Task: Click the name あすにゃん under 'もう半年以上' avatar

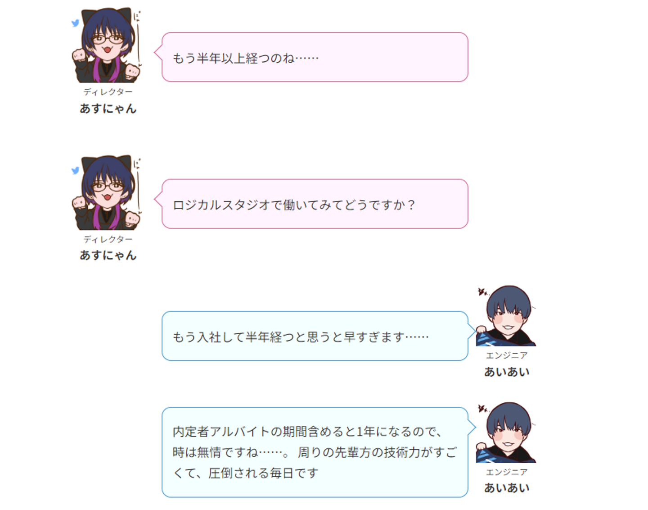Action: coord(108,109)
